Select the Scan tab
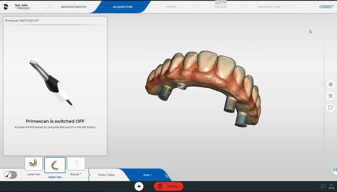Image resolution: width=337 pixels, height=192 pixels. [x=147, y=175]
